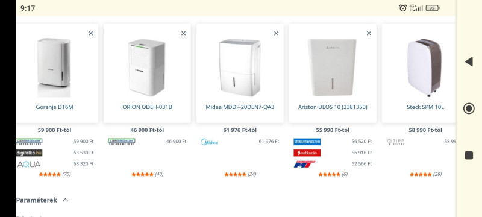Click the Midea shop logo
Viewport: 482px width, 217px height.
coord(209,142)
